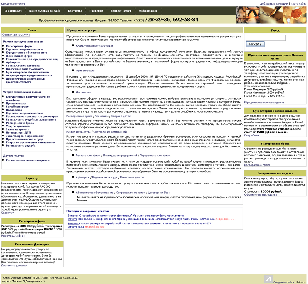The height and width of the screenshot is (284, 308).
Task: Open Наследство in the left menu
Action: click(x=14, y=110)
